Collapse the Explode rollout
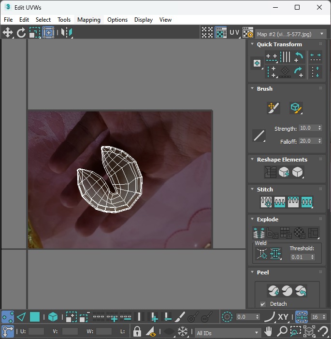 point(252,219)
